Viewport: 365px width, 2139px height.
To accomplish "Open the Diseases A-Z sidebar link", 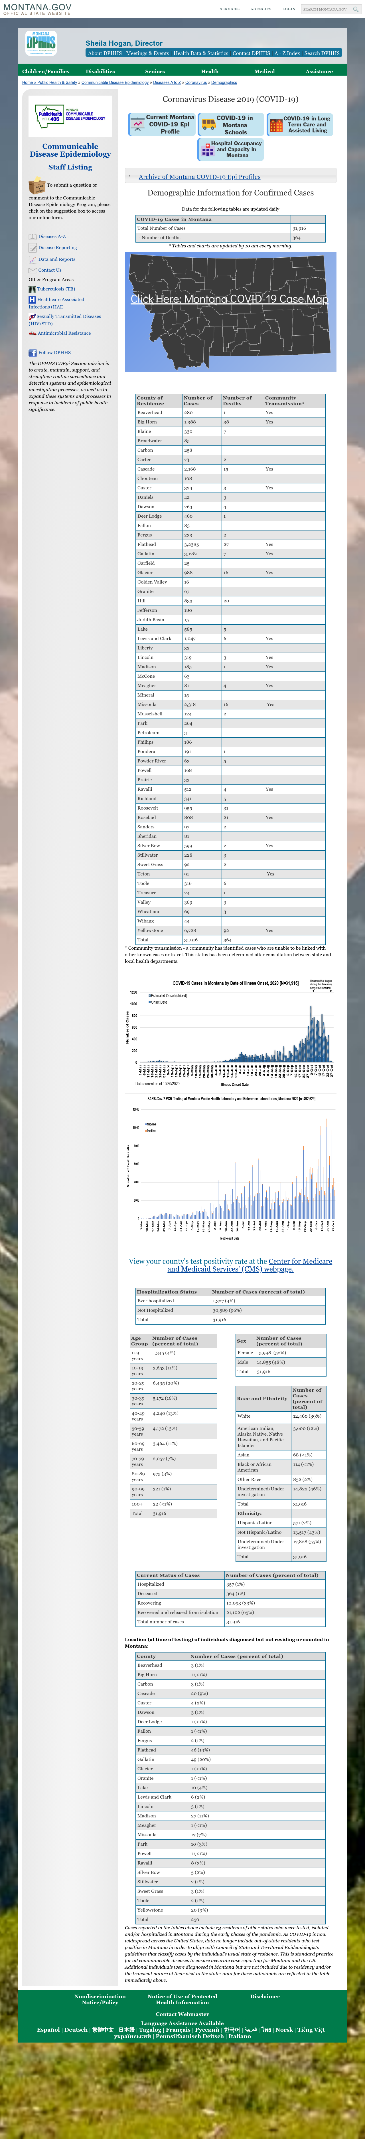I will tap(51, 237).
